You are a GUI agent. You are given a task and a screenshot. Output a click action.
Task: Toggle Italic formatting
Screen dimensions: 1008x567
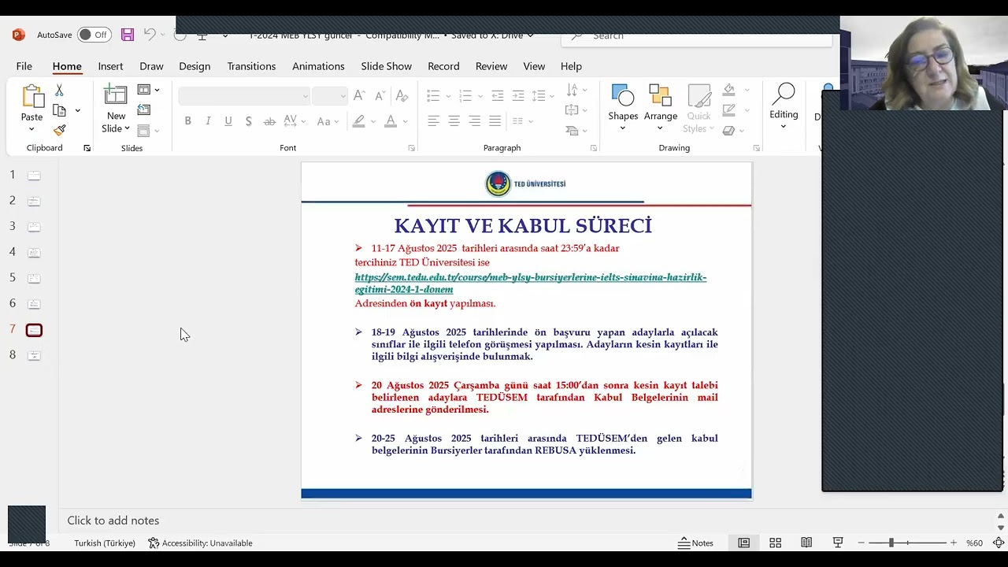pos(208,121)
